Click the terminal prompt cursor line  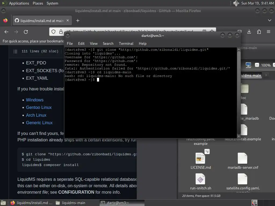tap(82, 80)
